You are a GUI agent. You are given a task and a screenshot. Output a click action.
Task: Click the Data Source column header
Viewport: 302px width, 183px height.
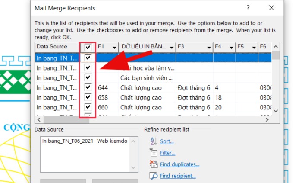pos(56,47)
